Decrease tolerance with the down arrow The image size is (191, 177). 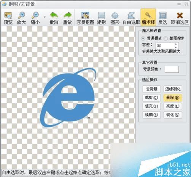click(x=176, y=47)
